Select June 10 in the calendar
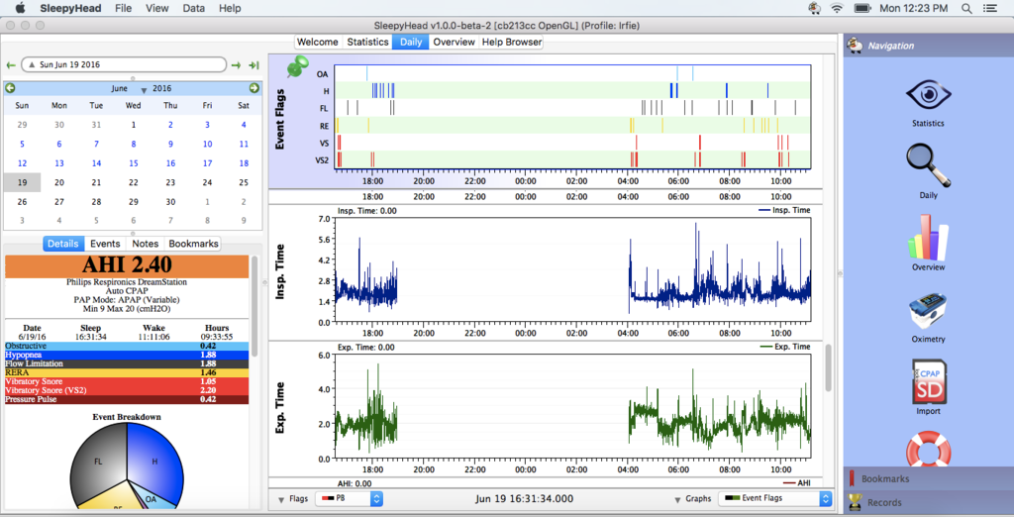The height and width of the screenshot is (517, 1014). click(x=207, y=144)
